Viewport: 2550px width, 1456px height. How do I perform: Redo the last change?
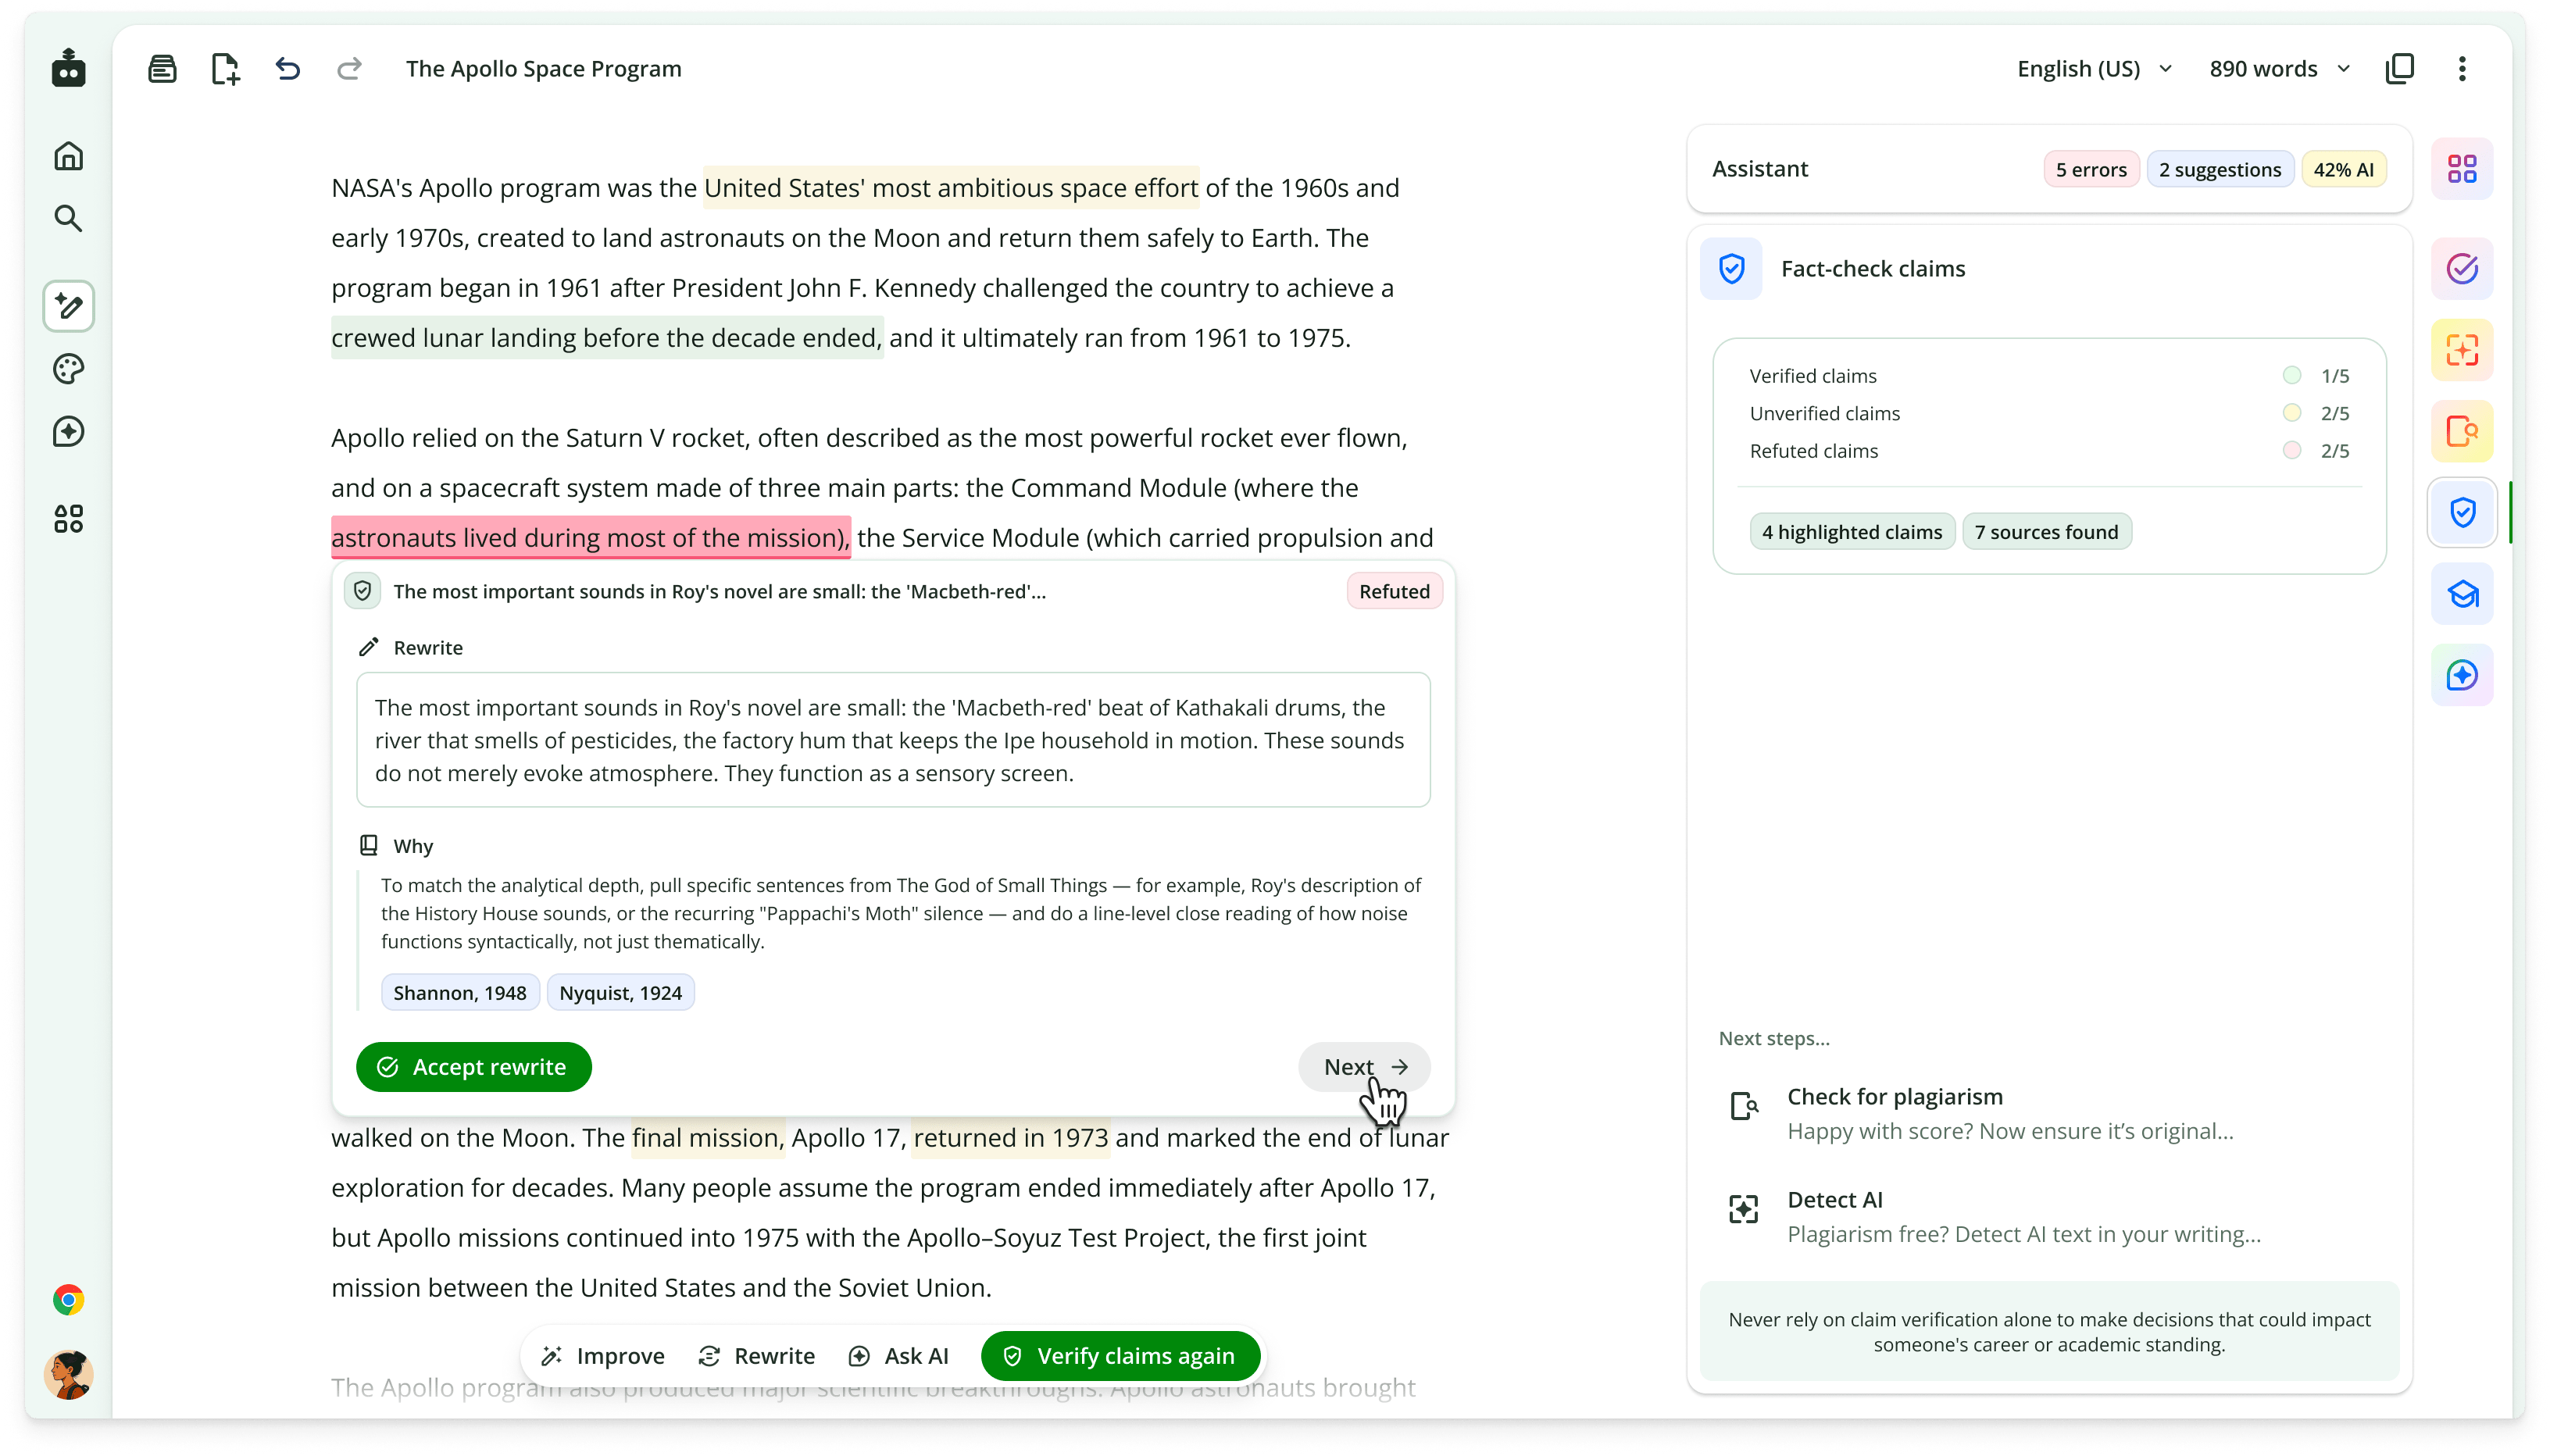[x=349, y=69]
